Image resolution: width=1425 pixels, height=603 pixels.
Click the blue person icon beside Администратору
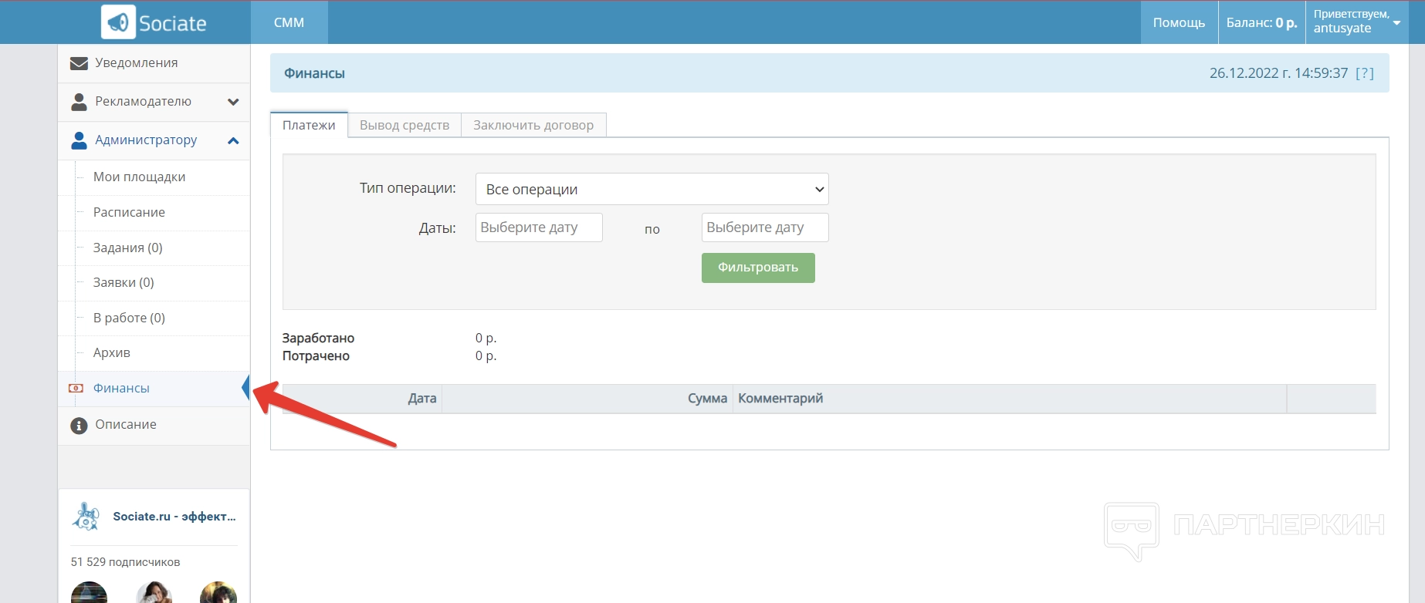click(79, 140)
